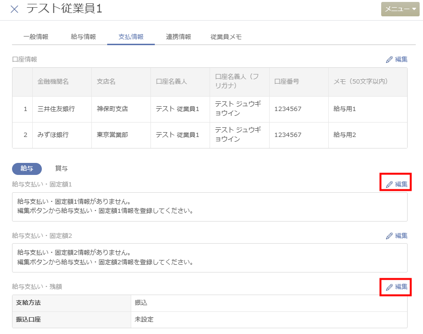The image size is (423, 334).
Task: Click the pencil edit icon for 給与支払い・残額
Action: tap(390, 287)
